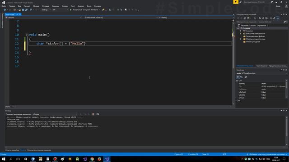Open the Файл menu
Image resolution: width=289 pixels, height=162 pixels.
coord(4,6)
